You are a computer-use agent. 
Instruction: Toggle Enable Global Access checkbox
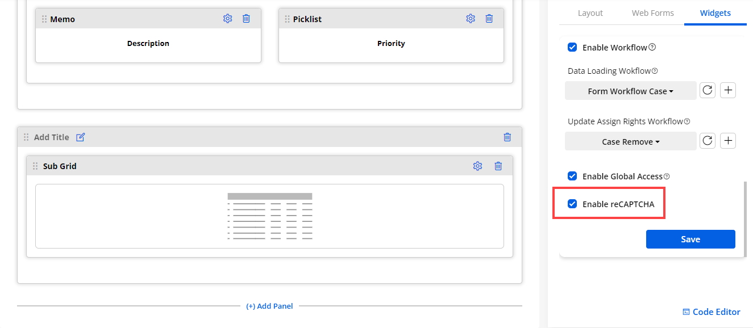572,176
